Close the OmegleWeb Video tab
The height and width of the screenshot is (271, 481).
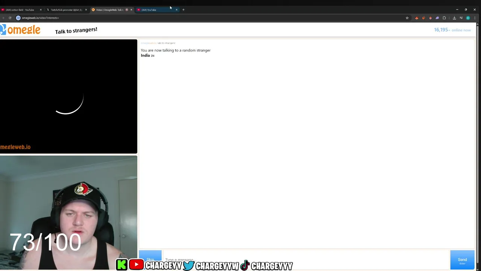tap(131, 10)
